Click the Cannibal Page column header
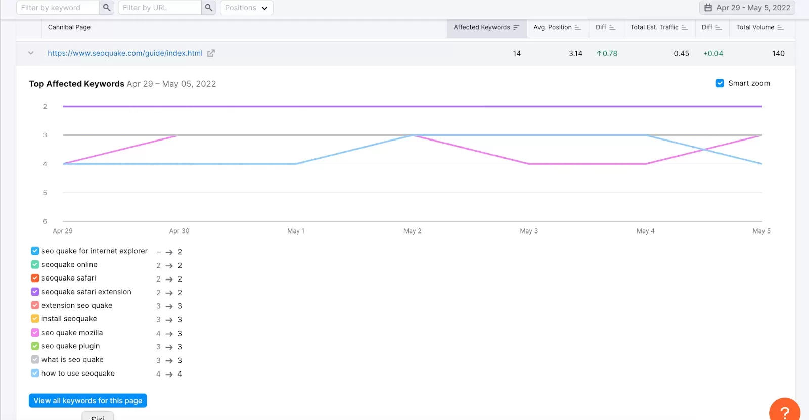The width and height of the screenshot is (809, 420). 69,27
